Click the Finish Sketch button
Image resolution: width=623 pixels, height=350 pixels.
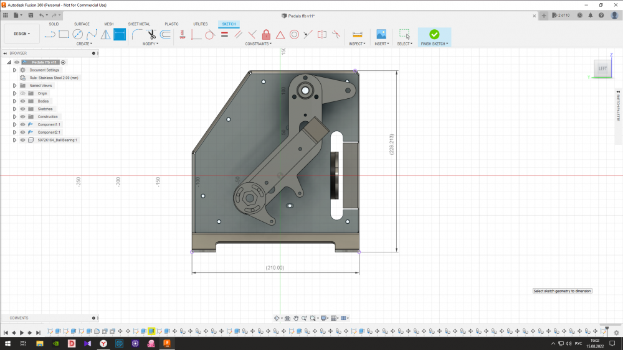[434, 35]
